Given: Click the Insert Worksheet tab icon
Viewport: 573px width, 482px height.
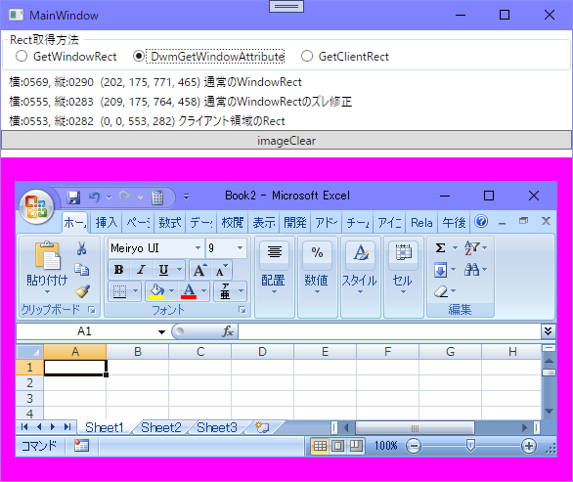Looking at the screenshot, I should tap(262, 427).
